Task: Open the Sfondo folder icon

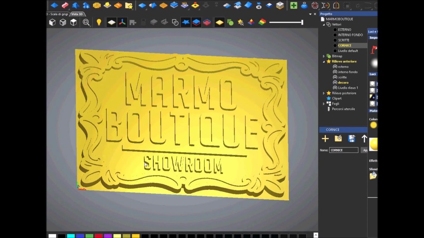Action: point(373,176)
